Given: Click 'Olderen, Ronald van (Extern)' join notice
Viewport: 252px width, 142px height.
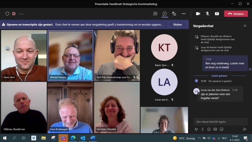Looking at the screenshot, I should (x=218, y=39).
